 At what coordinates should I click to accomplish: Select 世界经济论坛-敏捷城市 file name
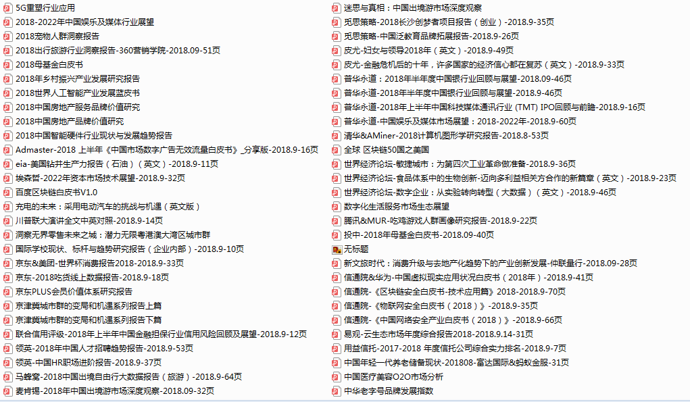pyautogui.click(x=460, y=164)
